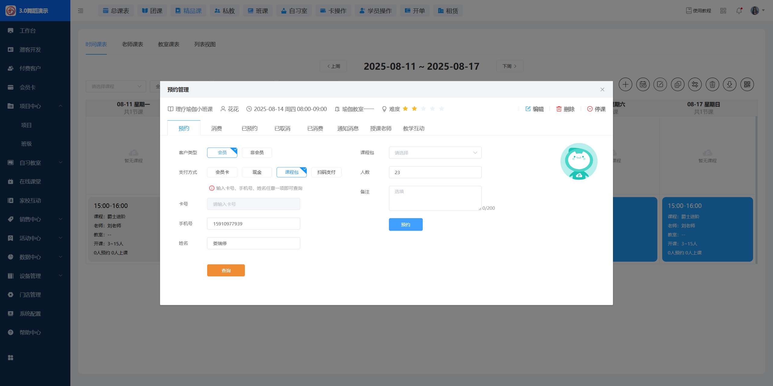773x386 pixels.
Task: Select 扫码支付 payment option
Action: pos(326,172)
